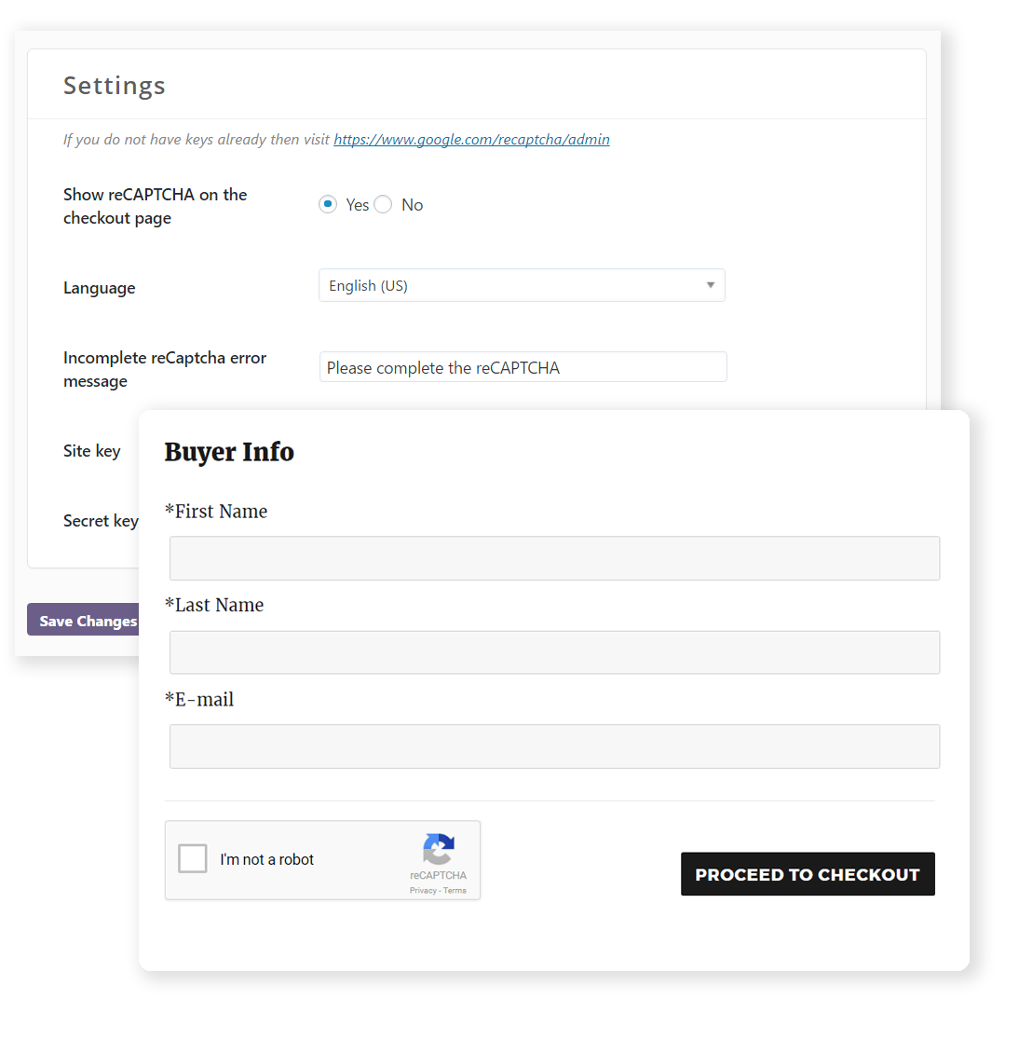1019x1040 pixels.
Task: Click into the E-mail input field
Action: pyautogui.click(x=554, y=746)
